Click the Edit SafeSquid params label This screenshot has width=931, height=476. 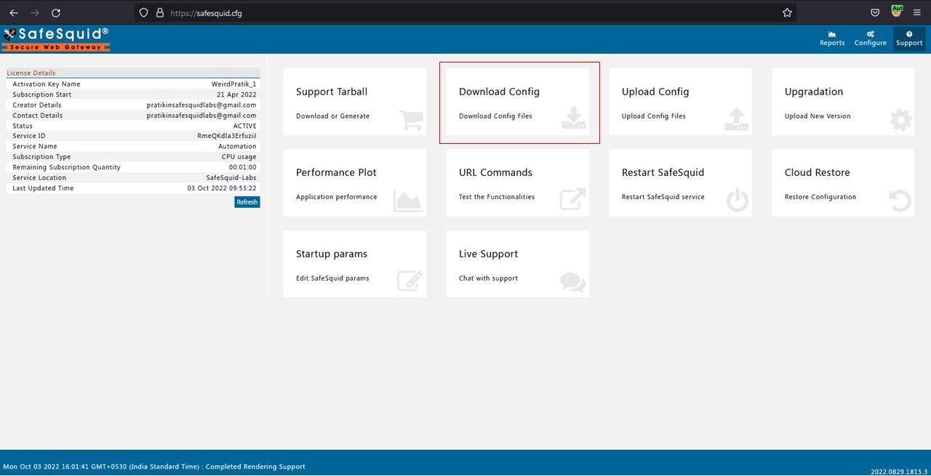(x=332, y=278)
